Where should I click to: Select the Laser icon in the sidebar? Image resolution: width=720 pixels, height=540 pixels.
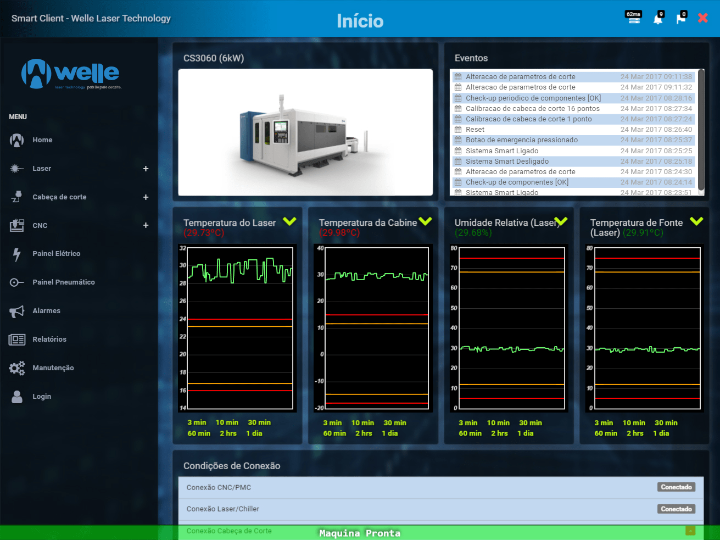17,168
